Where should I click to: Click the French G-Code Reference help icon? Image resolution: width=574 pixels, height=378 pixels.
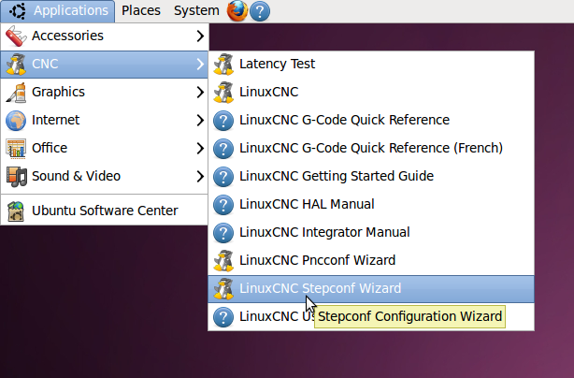(x=223, y=149)
